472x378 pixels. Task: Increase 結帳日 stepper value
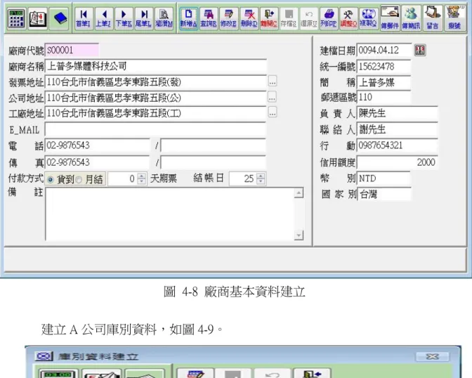click(x=261, y=176)
